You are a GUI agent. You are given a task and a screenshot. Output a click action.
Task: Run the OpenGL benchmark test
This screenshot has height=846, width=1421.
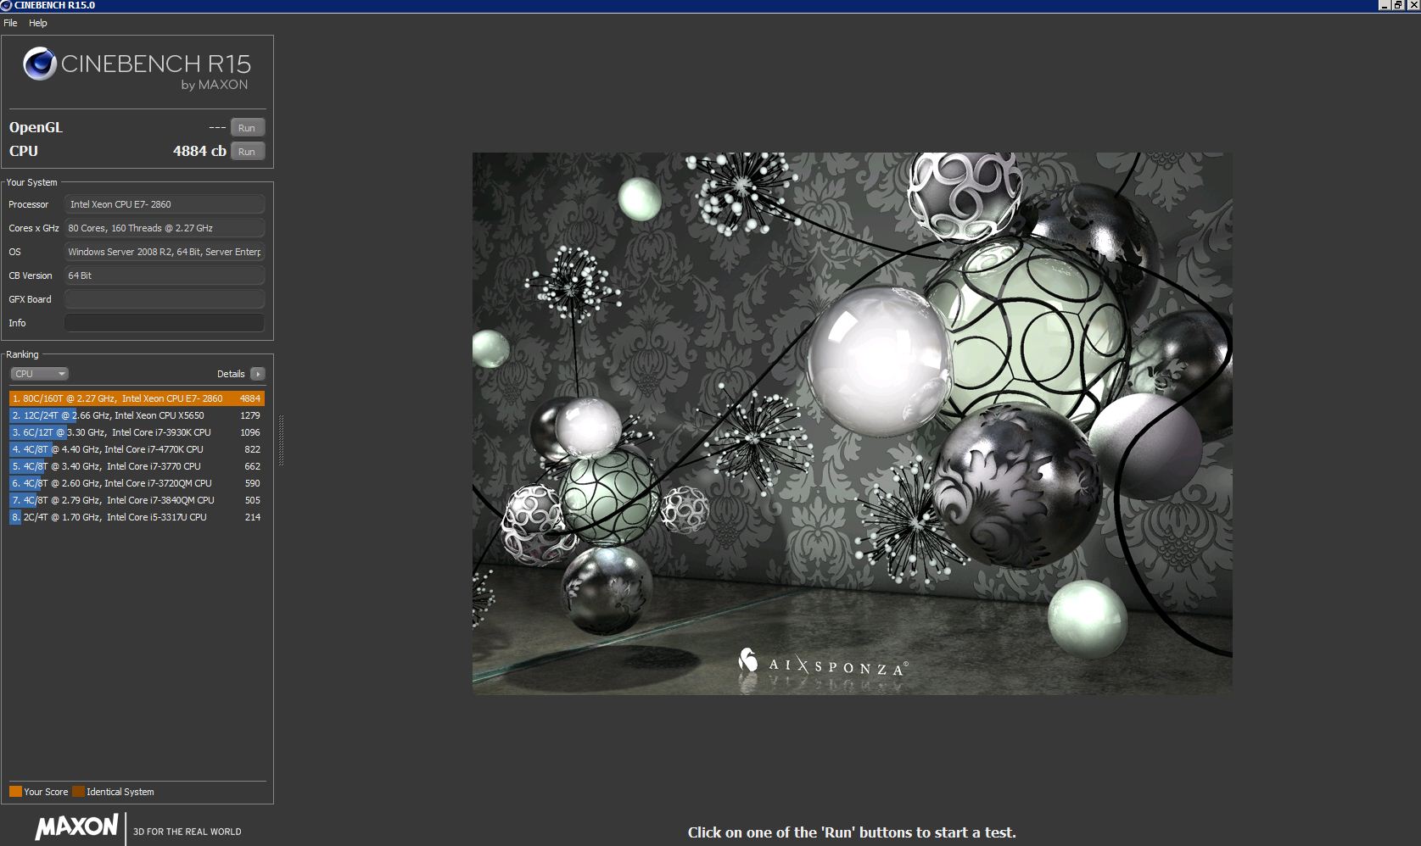click(247, 128)
